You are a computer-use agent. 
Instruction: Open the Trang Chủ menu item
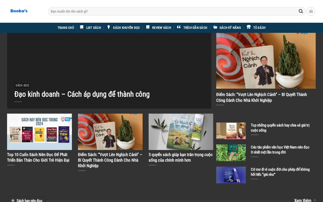pyautogui.click(x=66, y=28)
